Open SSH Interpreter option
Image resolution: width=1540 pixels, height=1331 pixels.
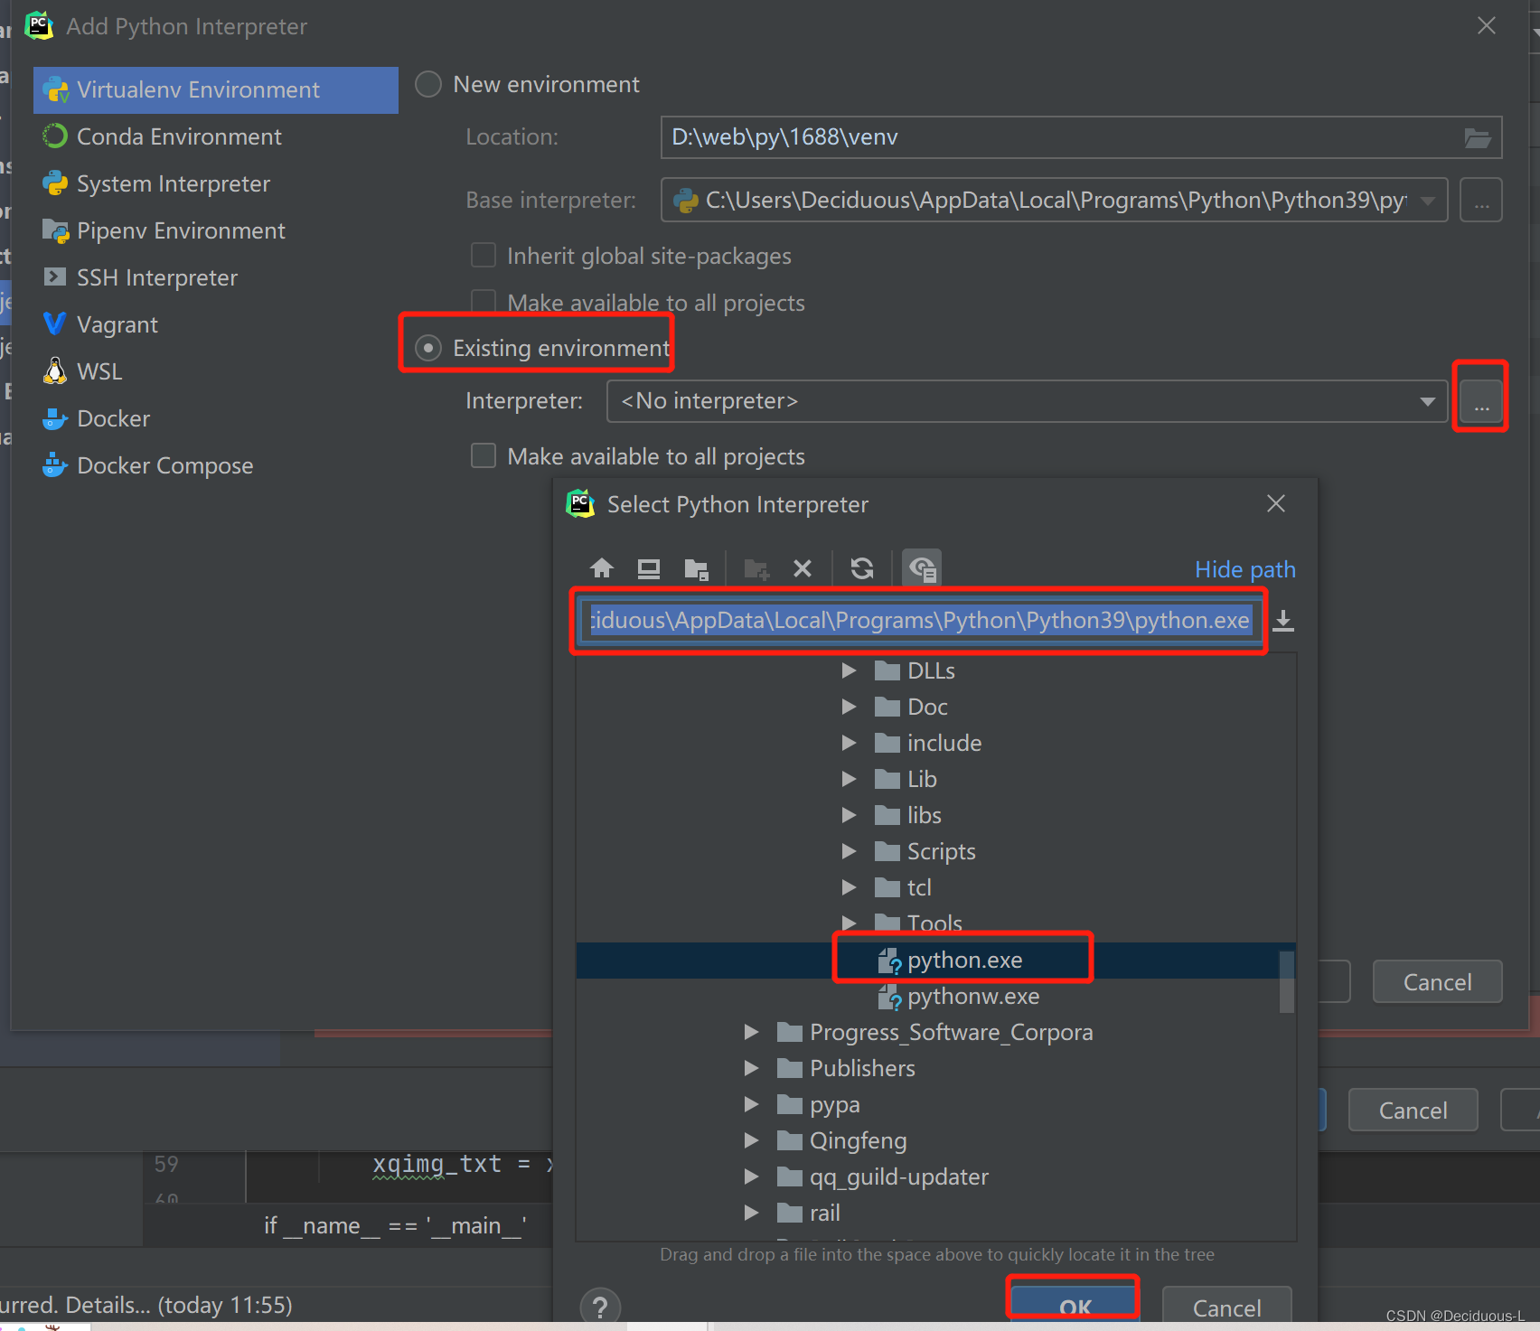(x=216, y=277)
